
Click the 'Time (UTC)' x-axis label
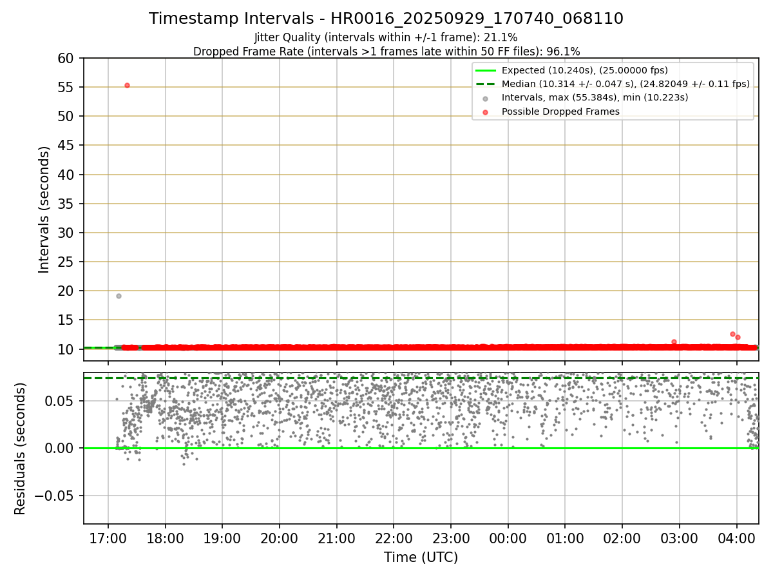click(x=421, y=557)
